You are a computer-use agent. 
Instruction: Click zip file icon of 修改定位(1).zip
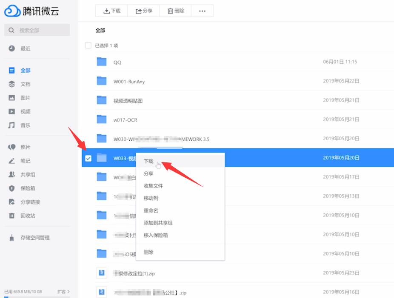[102, 273]
